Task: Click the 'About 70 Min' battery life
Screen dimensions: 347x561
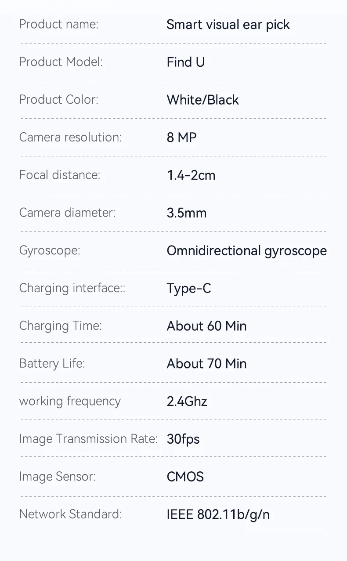Action: 206,364
